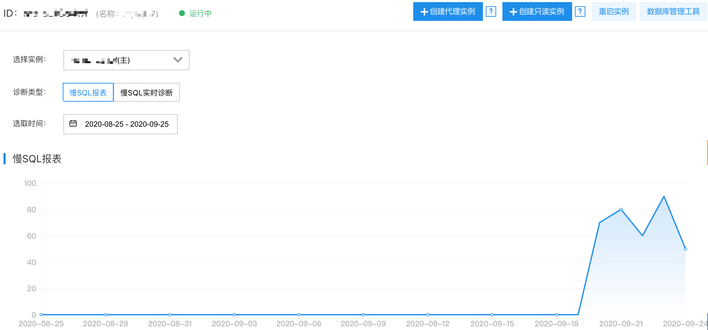
Task: Open the instance selector combo box
Action: click(126, 60)
